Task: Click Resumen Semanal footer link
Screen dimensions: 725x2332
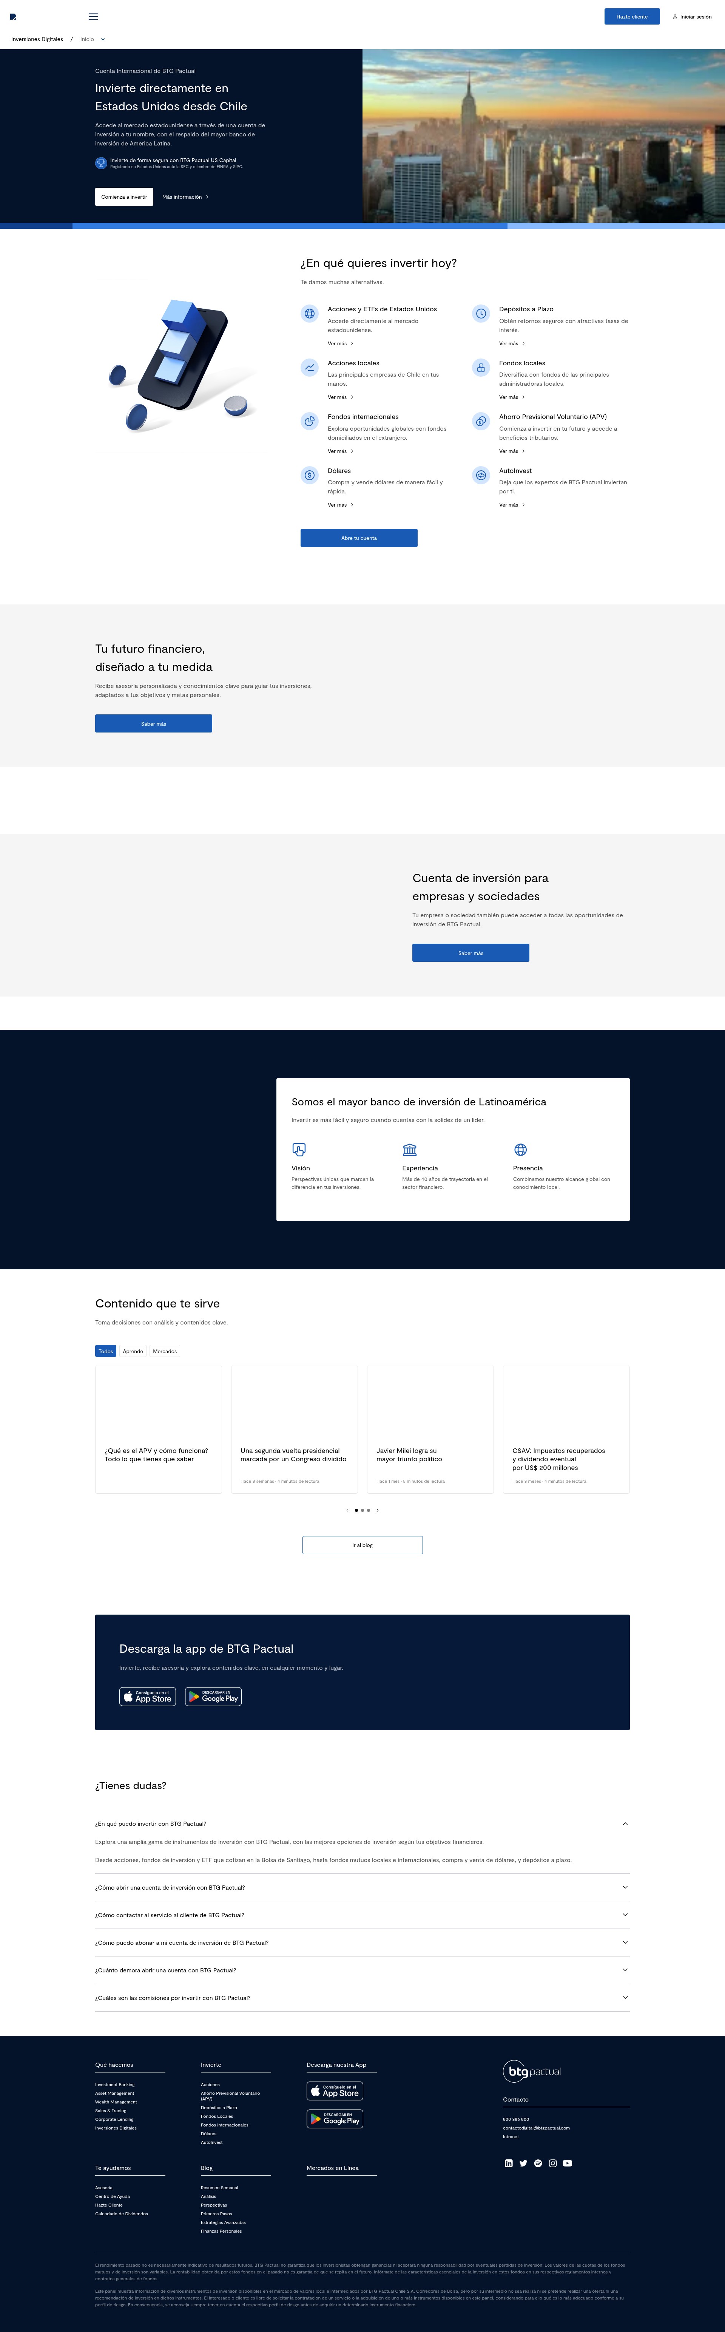Action: [219, 2187]
